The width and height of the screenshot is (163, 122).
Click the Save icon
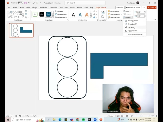tap(25, 3)
